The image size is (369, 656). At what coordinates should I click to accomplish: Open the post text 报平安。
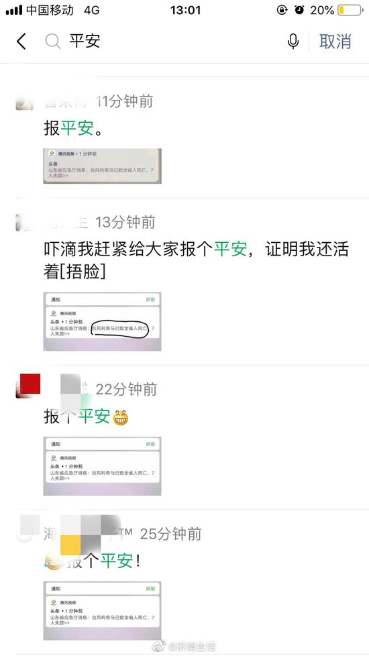tap(74, 128)
